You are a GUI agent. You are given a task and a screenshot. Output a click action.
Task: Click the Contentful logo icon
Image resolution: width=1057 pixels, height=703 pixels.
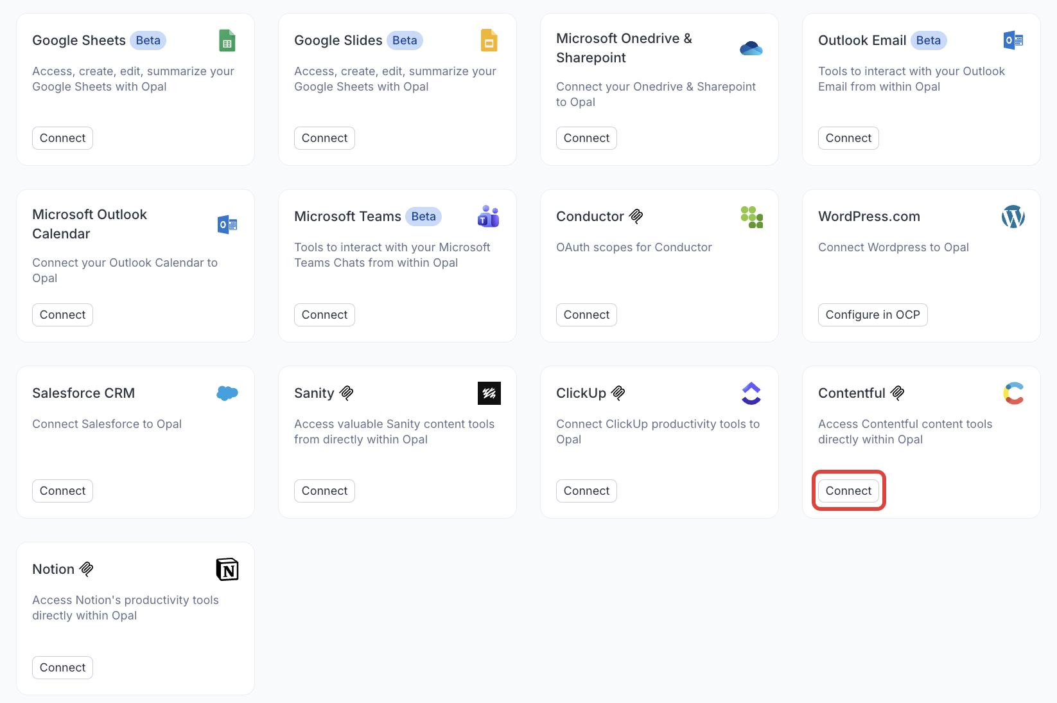(x=1013, y=393)
